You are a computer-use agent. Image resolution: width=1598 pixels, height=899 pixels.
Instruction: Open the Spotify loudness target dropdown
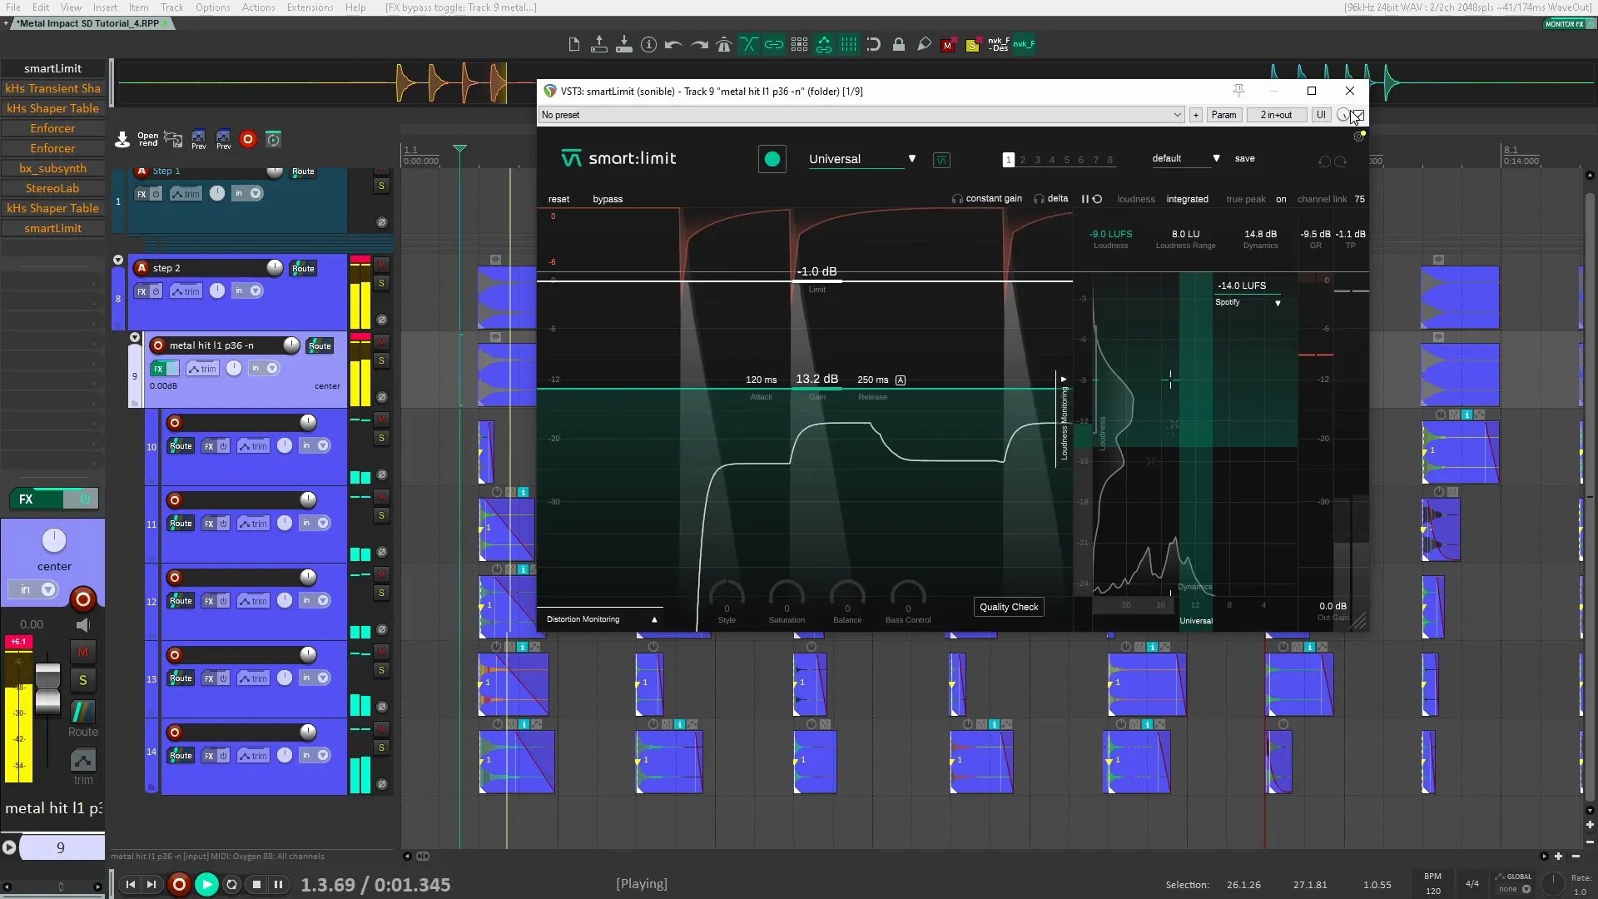[1248, 302]
